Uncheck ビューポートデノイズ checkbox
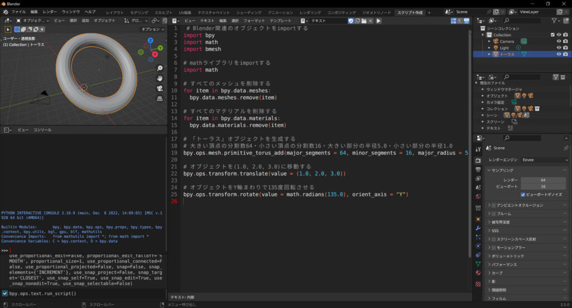 [523, 195]
